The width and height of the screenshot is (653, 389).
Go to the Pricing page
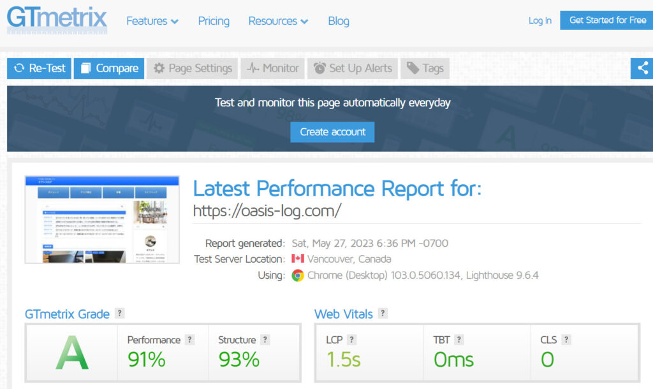click(x=214, y=21)
